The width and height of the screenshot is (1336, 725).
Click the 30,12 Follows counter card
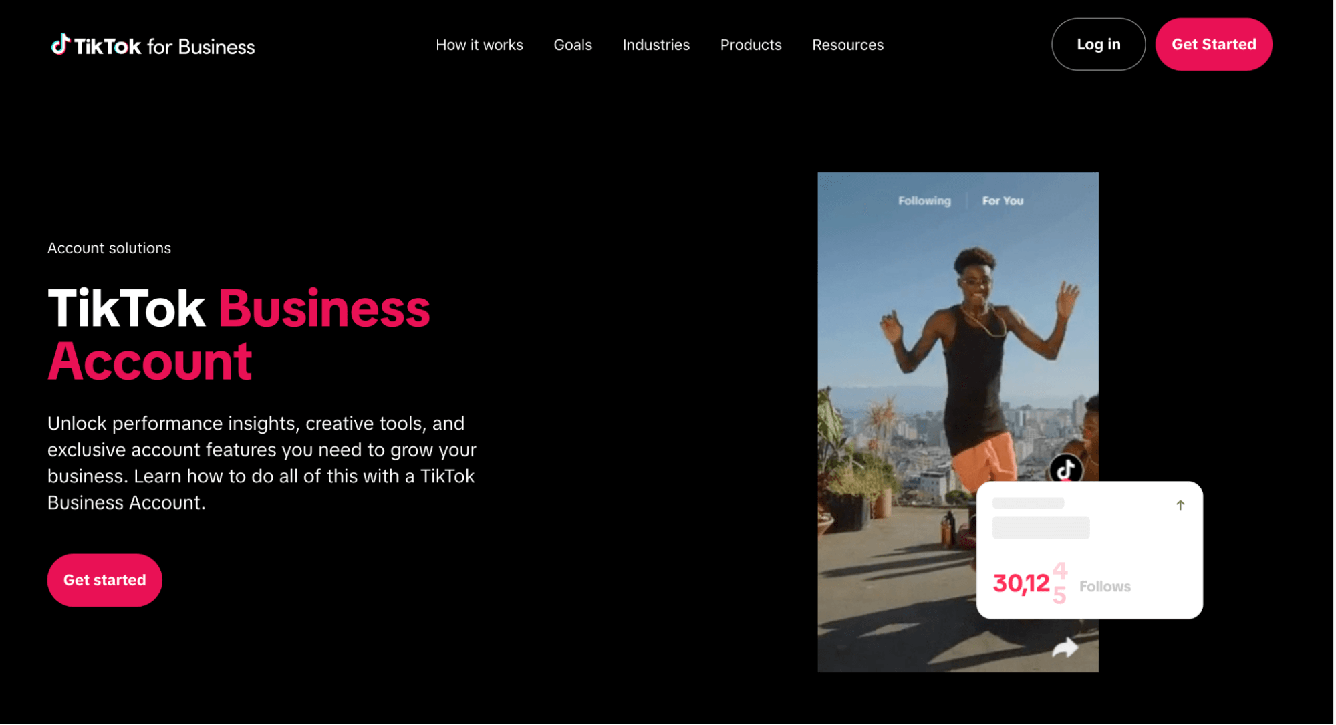(x=1091, y=551)
